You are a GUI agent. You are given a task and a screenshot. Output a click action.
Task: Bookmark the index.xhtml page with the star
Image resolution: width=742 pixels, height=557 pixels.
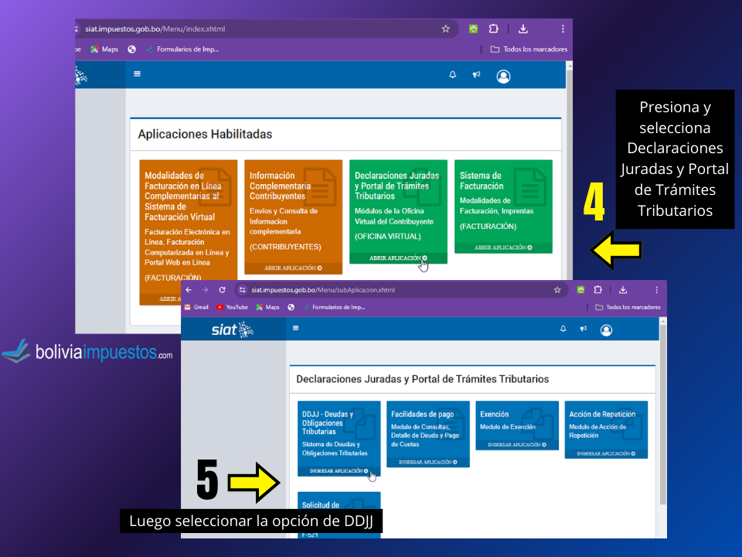point(445,29)
